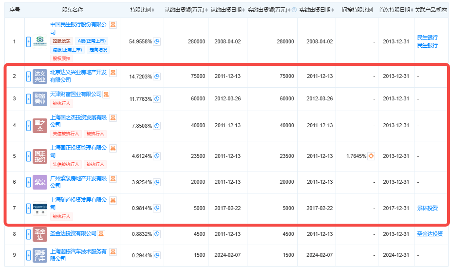Viewport: 451px width, 269px height.
Task: Click help icon in 实缴出资额 column header
Action: pos(294,10)
